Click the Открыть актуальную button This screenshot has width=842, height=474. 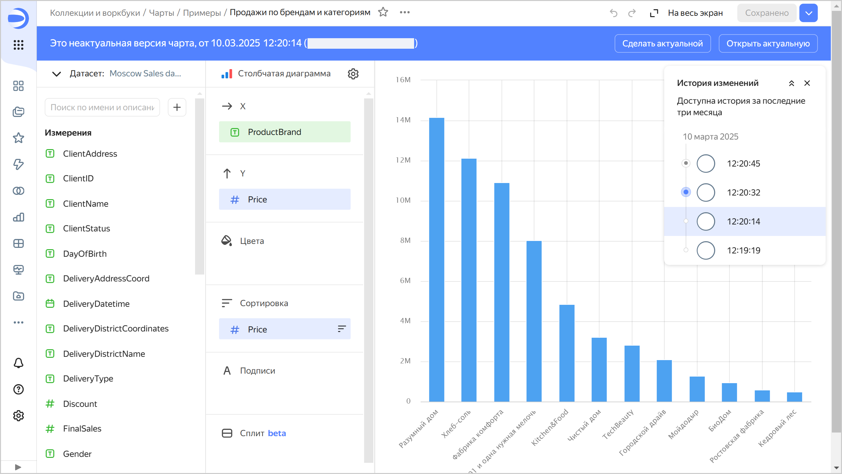pos(768,43)
